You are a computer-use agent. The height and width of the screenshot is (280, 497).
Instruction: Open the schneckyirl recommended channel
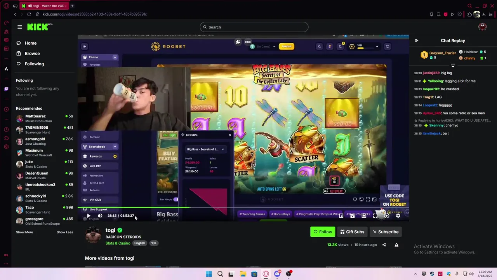pyautogui.click(x=44, y=198)
